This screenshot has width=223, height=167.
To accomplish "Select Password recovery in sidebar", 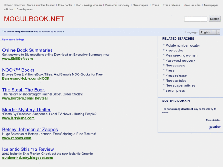I will click(x=180, y=60).
